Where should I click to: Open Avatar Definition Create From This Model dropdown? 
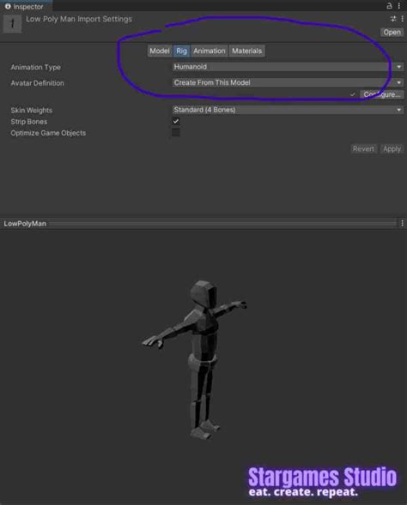coord(288,82)
